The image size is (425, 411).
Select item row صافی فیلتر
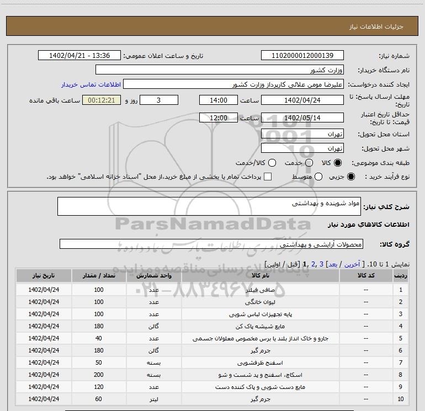pos(212,290)
